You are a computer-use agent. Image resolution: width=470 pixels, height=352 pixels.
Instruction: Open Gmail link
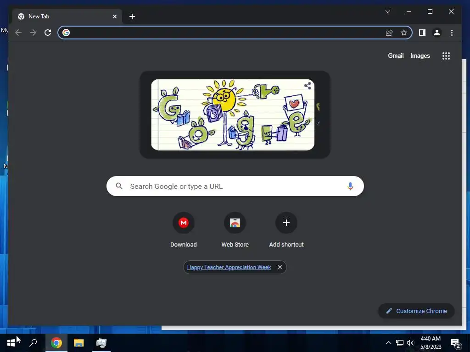point(396,55)
